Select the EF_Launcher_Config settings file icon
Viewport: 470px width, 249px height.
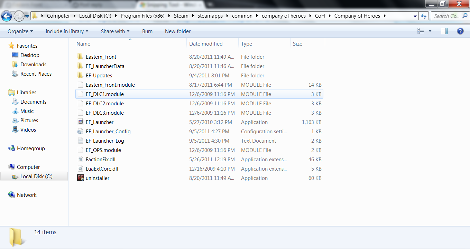(80, 131)
